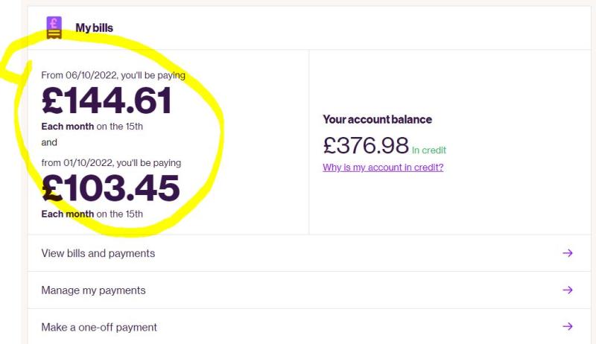This screenshot has height=344, width=596.
Task: Click the £144.61 monthly amount
Action: click(x=107, y=101)
